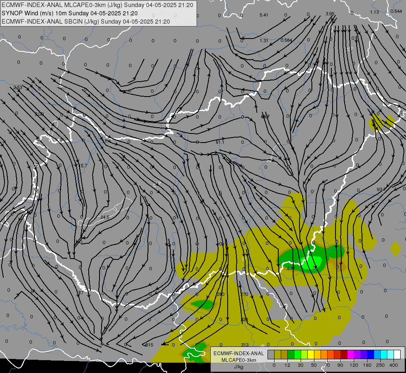Click the legend tick label 160
The image size is (406, 373).
[367, 365]
